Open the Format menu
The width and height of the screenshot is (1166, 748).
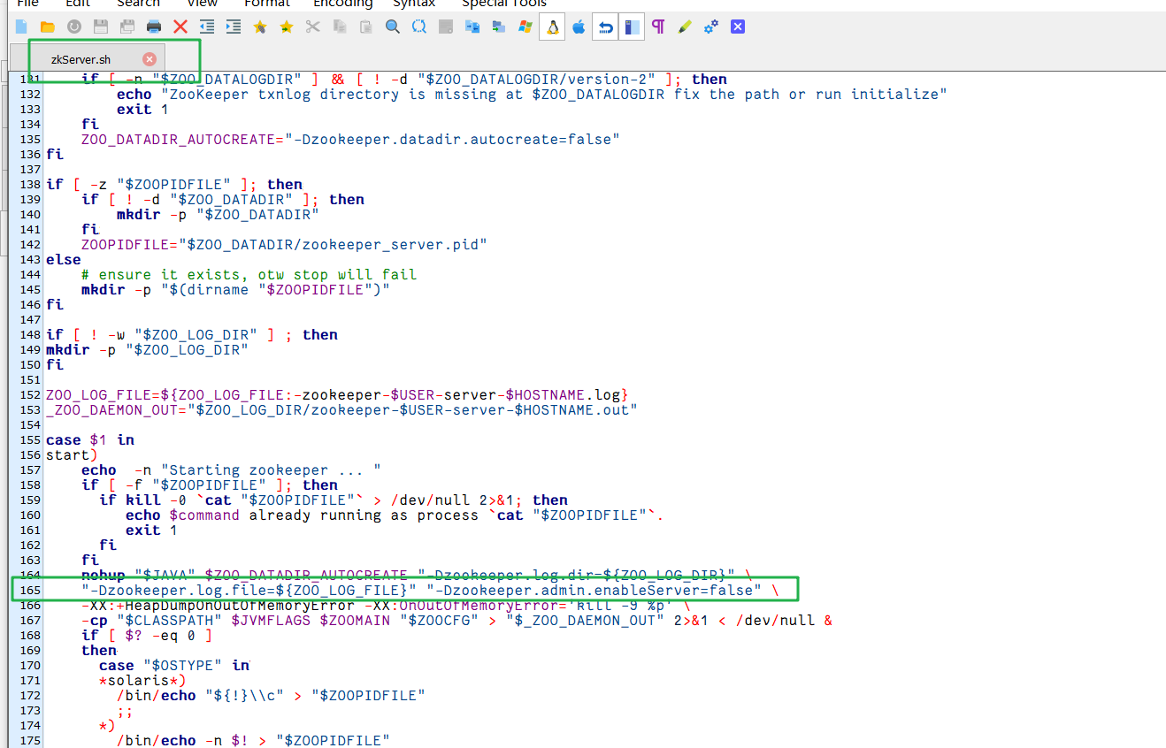point(267,4)
